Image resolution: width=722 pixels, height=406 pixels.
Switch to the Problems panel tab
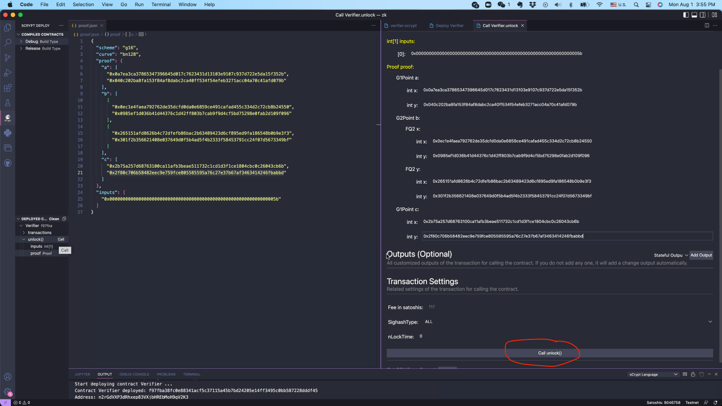tap(166, 374)
